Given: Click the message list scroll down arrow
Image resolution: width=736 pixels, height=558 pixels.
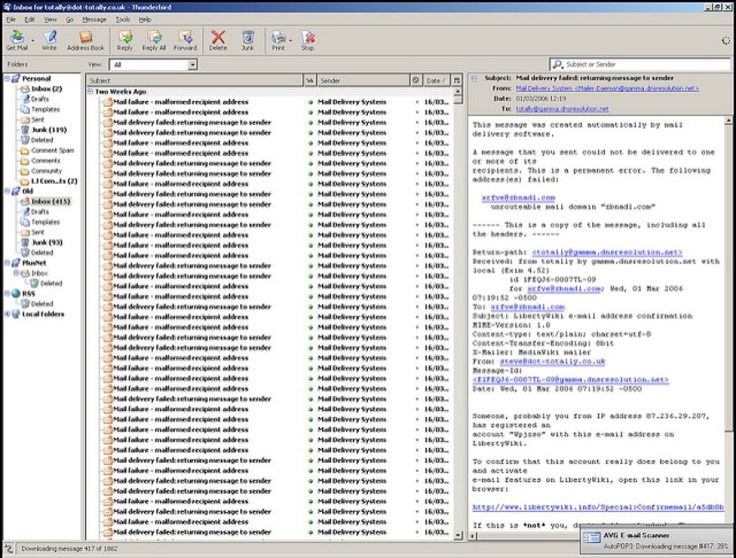Looking at the screenshot, I should 458,535.
